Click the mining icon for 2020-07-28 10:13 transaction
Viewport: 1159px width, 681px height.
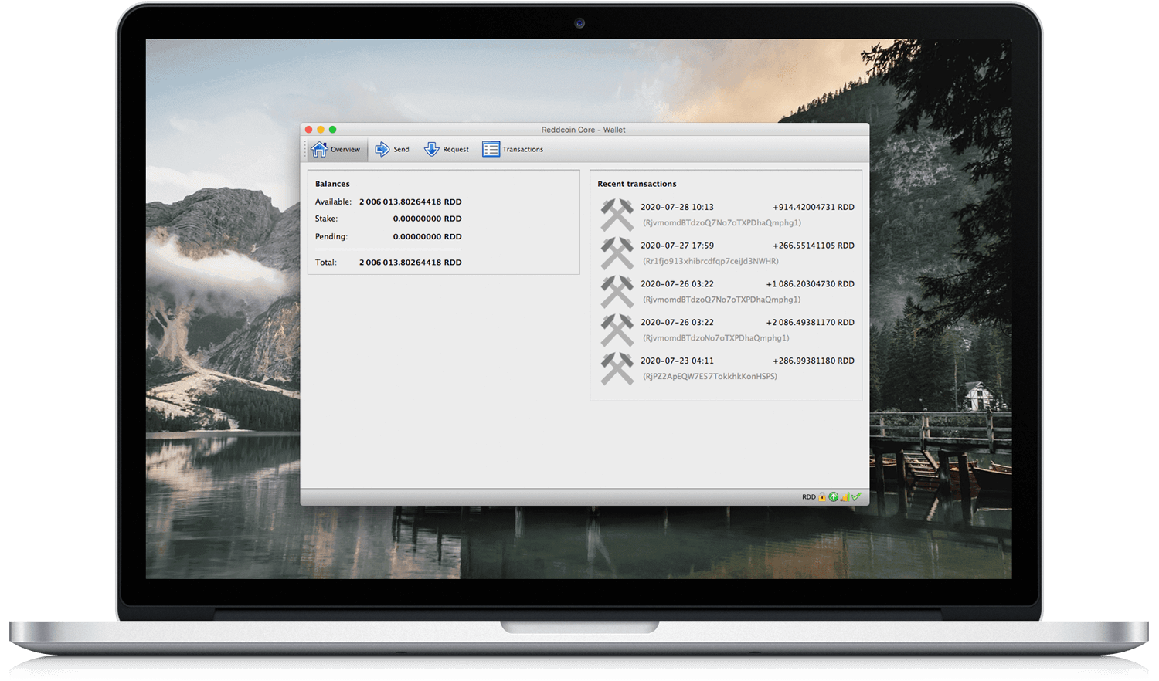(x=617, y=215)
